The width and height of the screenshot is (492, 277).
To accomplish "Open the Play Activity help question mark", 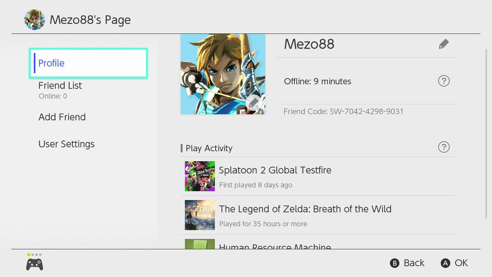I will pos(444,147).
